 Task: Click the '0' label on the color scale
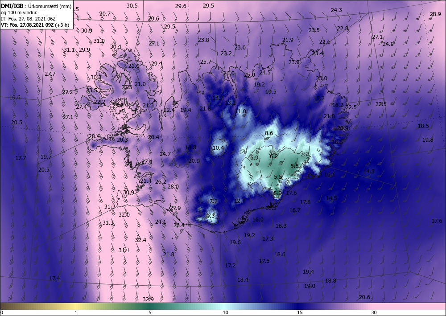2,312
